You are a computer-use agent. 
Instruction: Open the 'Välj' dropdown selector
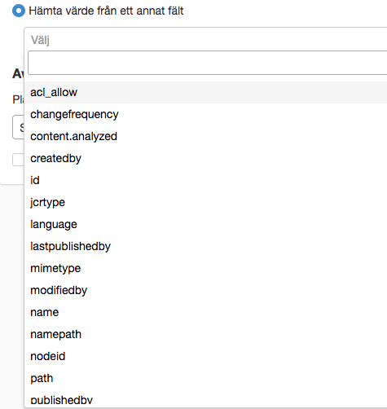coord(206,40)
